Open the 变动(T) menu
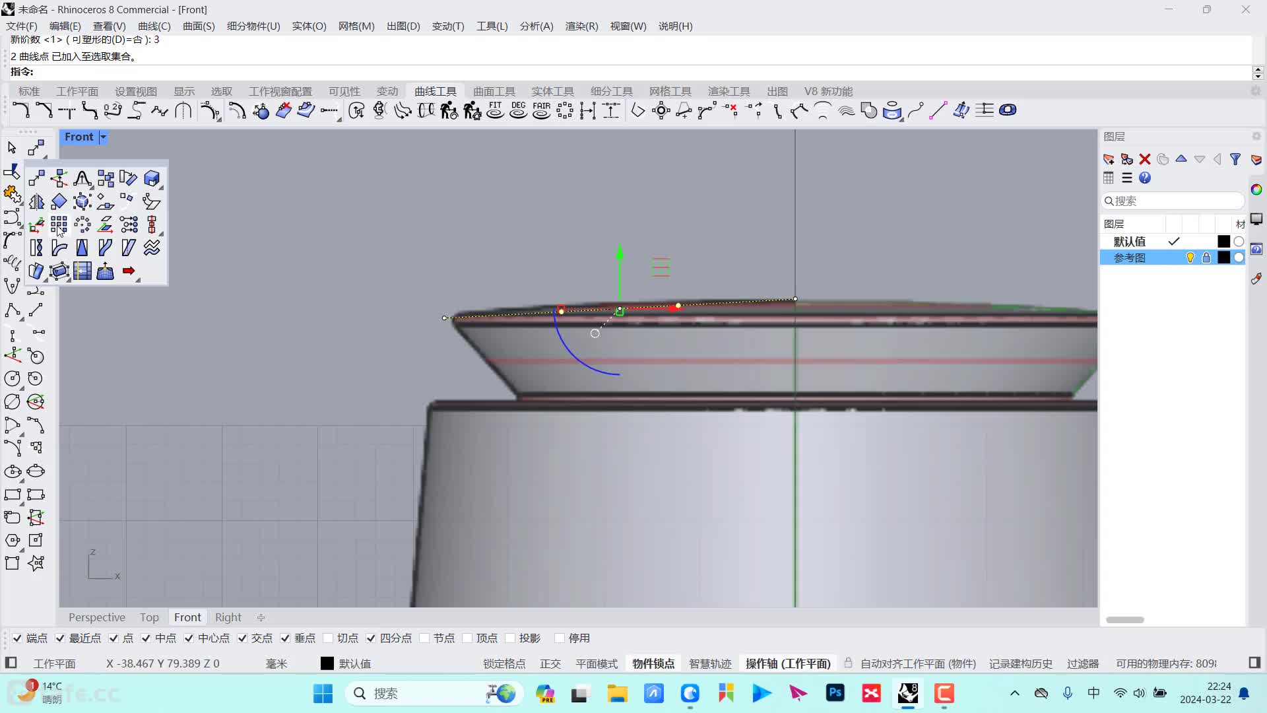1267x713 pixels. [x=448, y=26]
